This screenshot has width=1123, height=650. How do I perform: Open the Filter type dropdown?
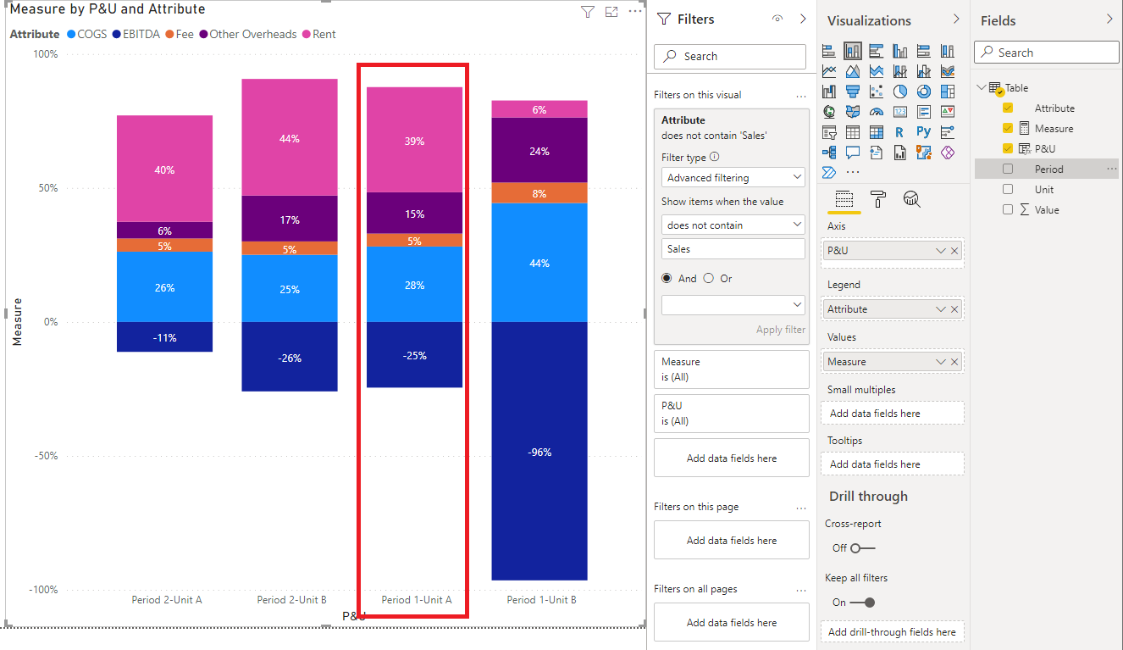point(733,177)
